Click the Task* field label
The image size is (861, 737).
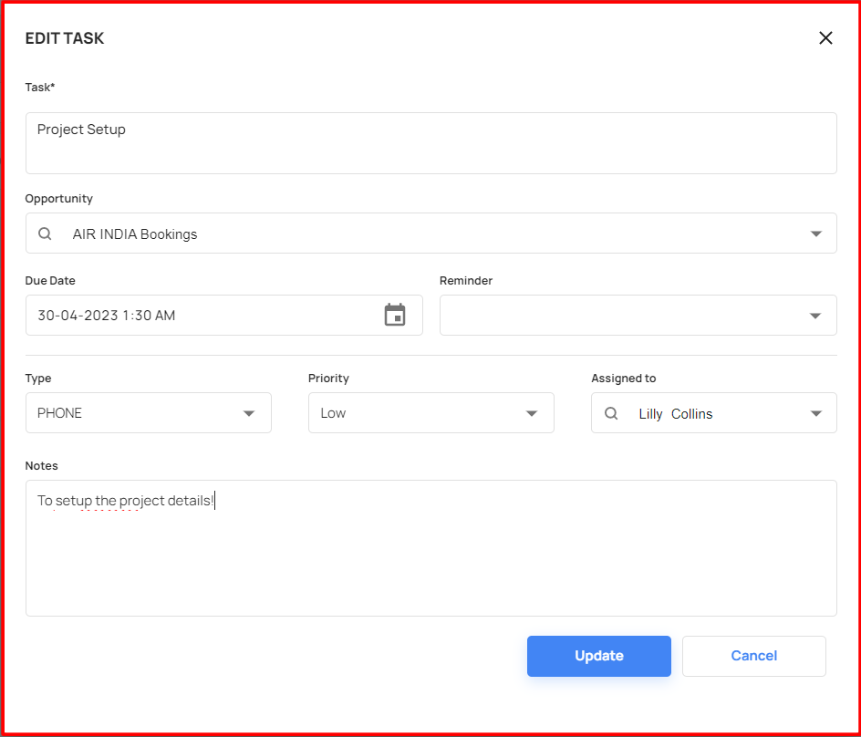(40, 87)
